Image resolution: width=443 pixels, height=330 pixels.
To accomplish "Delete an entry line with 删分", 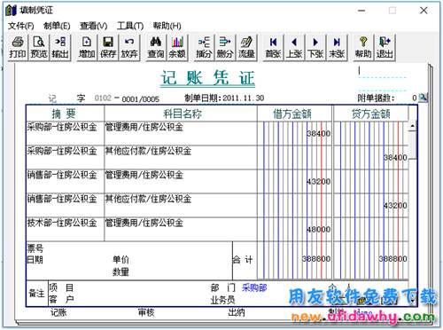I will pyautogui.click(x=225, y=47).
